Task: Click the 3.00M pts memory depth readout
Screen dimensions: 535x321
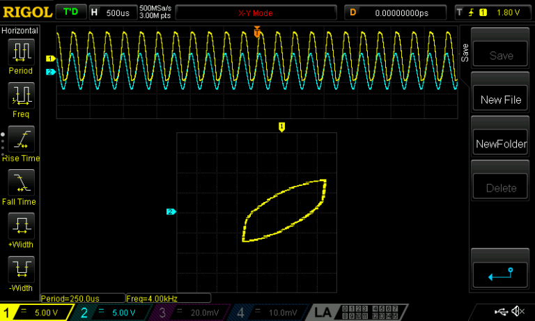Action: click(x=155, y=16)
